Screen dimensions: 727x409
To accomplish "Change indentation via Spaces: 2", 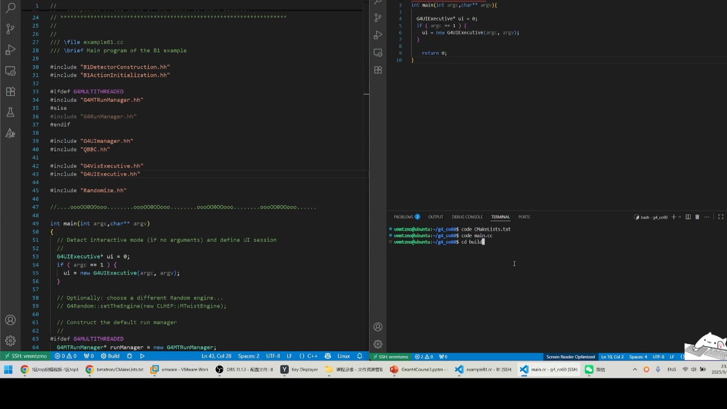I will (249, 356).
